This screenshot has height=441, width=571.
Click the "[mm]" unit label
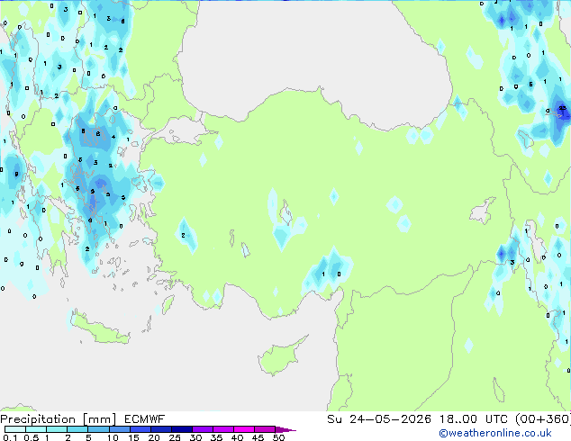(x=99, y=419)
